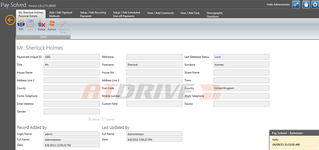The image size is (319, 150).
Task: Click the Work Telephone field
Action: pyautogui.click(x=241, y=96)
